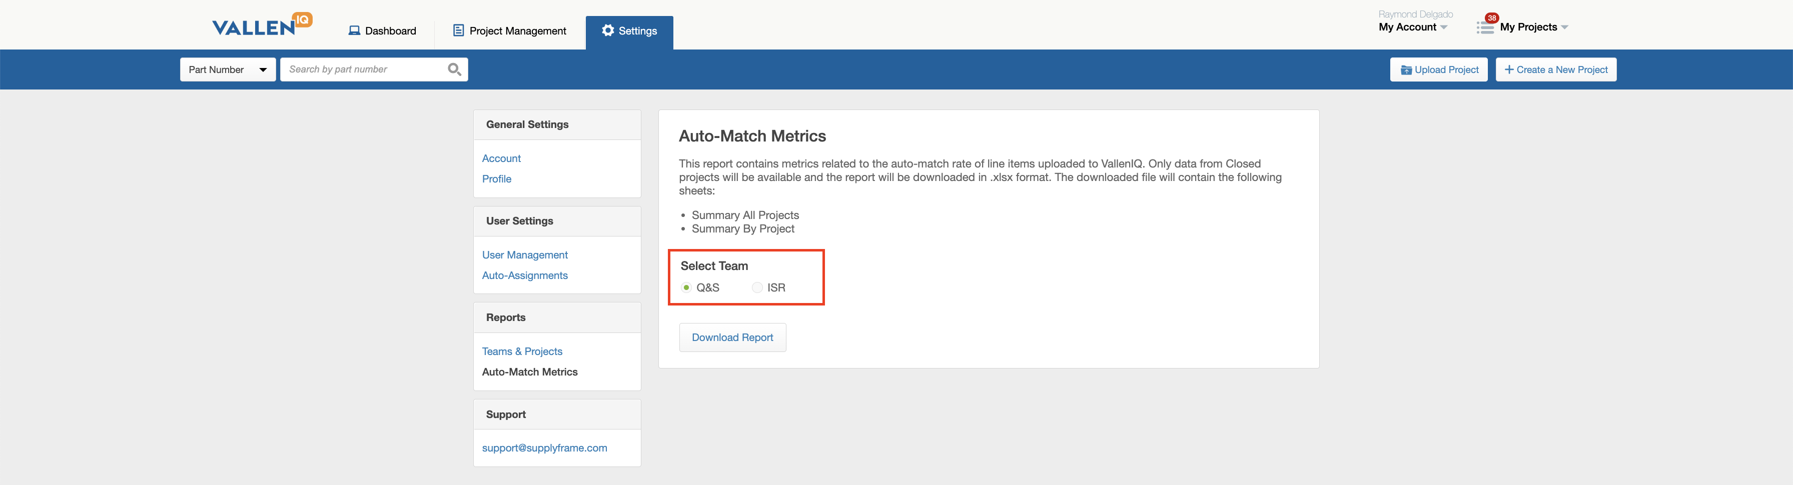Screen dimensions: 1793x485
Task: Go to Teams & Projects report
Action: [x=522, y=351]
